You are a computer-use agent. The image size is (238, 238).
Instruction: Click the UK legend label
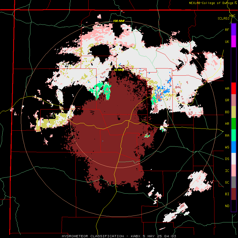point(227,42)
